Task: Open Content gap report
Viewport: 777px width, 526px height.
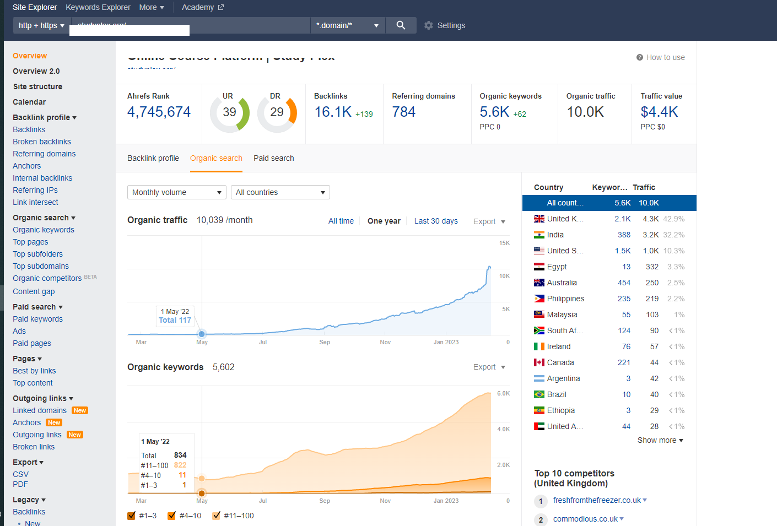Action: 34,291
